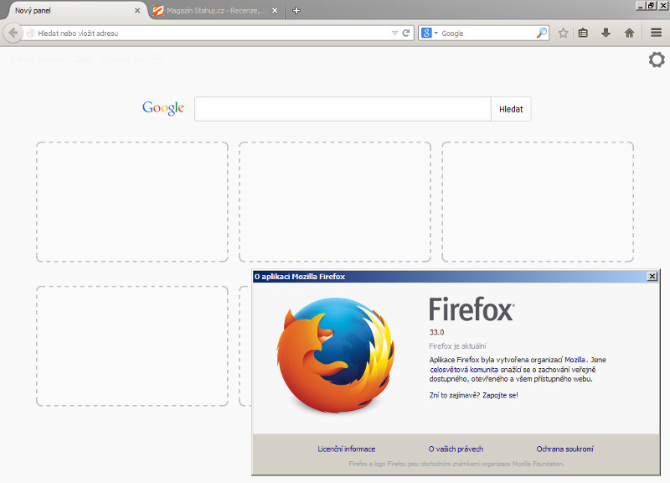This screenshot has width=670, height=483.
Task: Open a new tab with plus button
Action: click(x=296, y=11)
